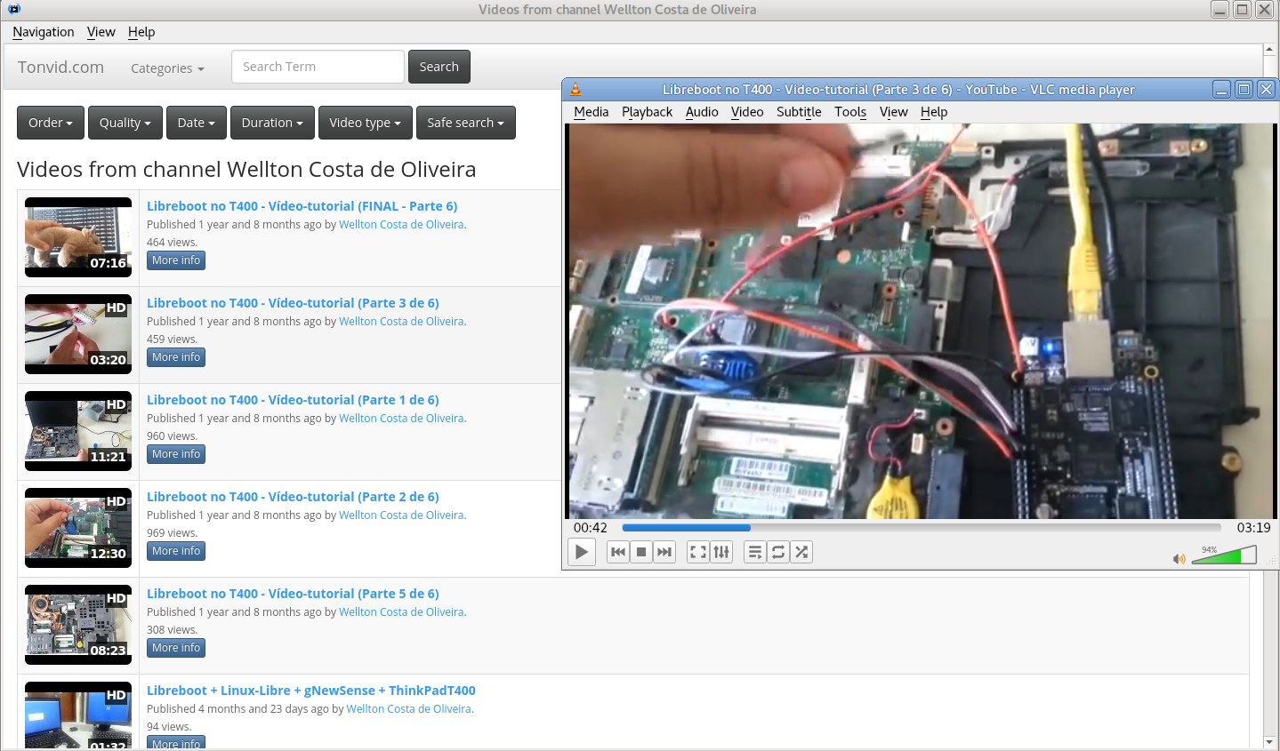Skip to next media with next button

point(664,552)
